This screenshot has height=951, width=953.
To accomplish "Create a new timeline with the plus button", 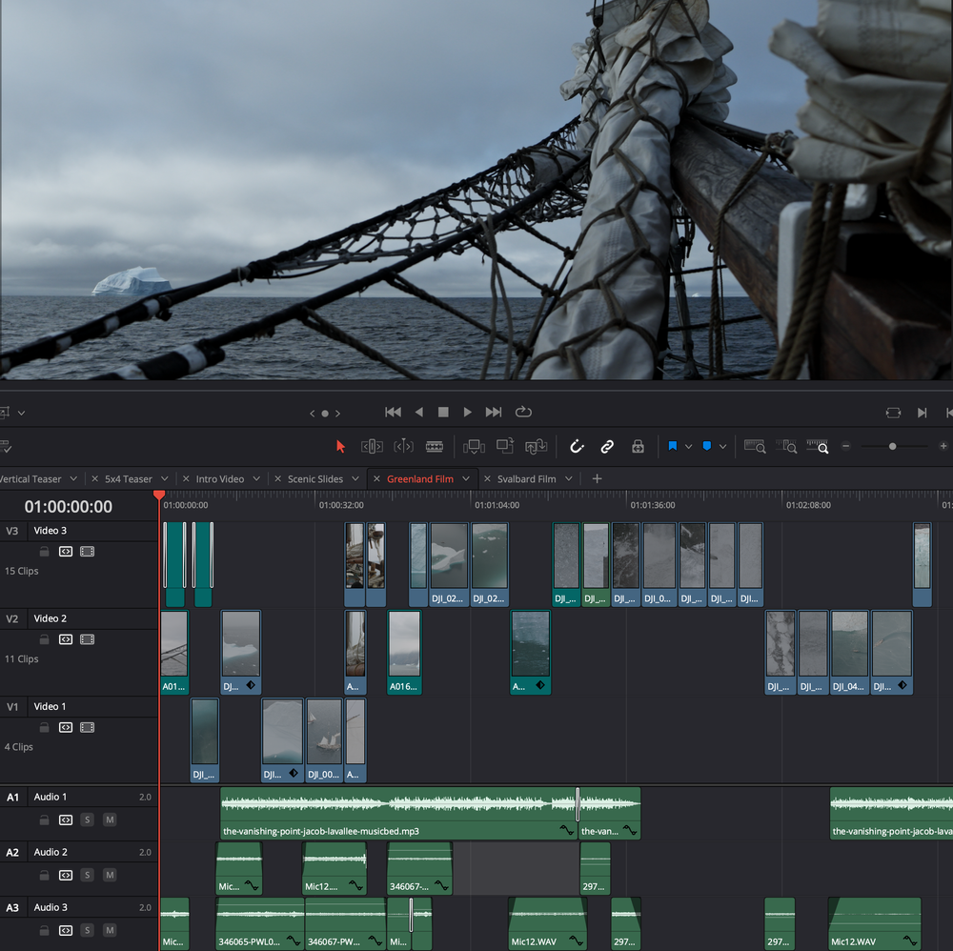I will point(597,478).
